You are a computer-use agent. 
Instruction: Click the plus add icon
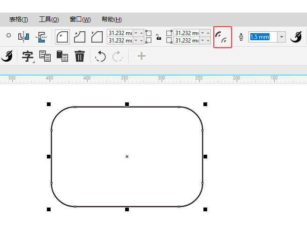click(x=142, y=56)
